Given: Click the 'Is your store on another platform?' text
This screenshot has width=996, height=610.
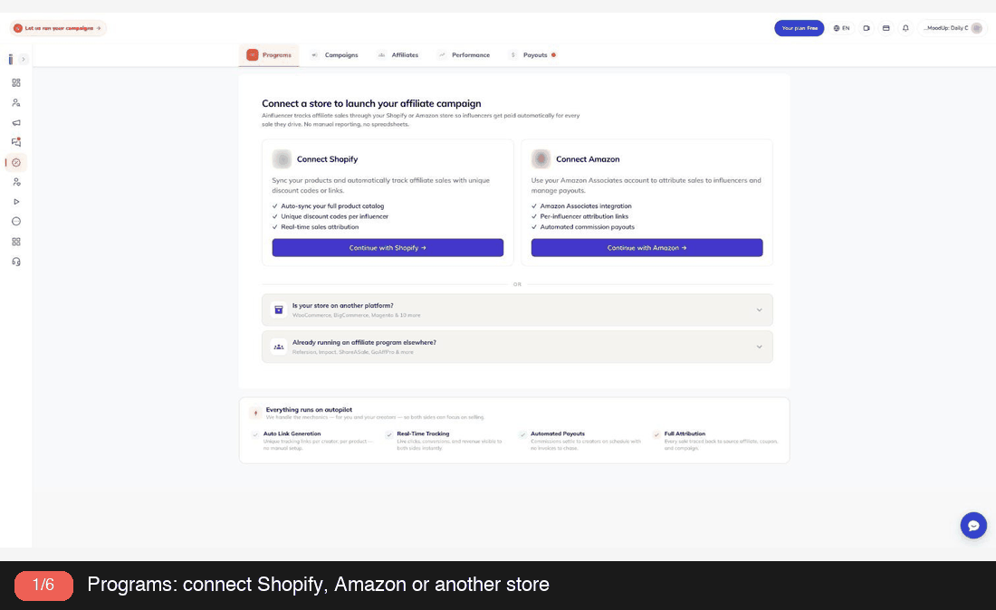Looking at the screenshot, I should [x=343, y=305].
